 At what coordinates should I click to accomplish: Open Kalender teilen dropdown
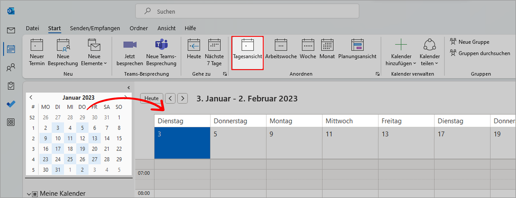(429, 52)
